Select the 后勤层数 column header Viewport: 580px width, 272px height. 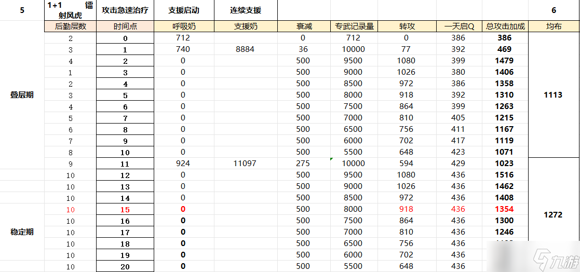(70, 26)
